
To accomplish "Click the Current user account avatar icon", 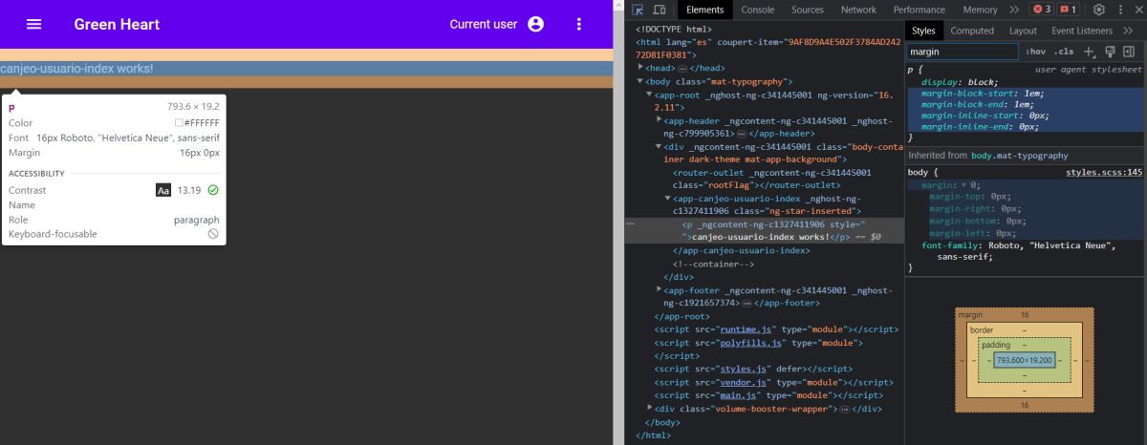I will coord(535,24).
